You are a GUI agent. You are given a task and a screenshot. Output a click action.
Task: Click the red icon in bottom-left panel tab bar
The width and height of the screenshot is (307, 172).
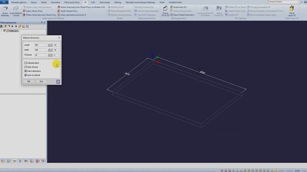tap(37, 161)
